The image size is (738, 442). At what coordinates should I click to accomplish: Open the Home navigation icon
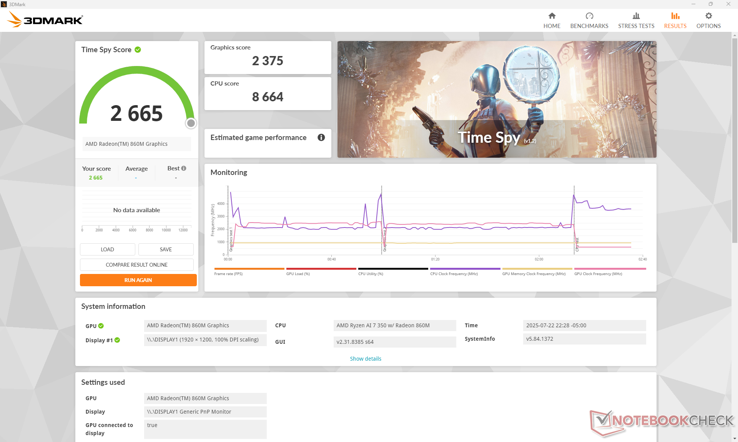pos(552,16)
